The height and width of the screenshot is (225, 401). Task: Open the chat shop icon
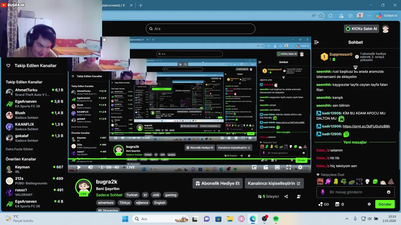[337, 204]
